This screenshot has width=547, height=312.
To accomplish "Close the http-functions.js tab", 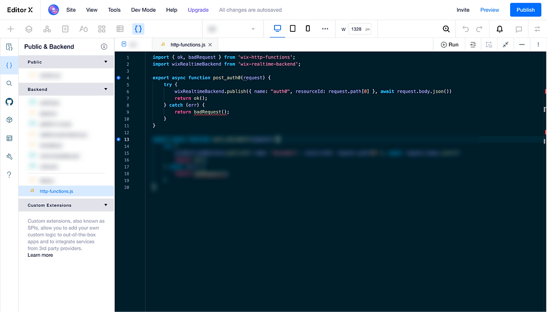I will pos(210,45).
